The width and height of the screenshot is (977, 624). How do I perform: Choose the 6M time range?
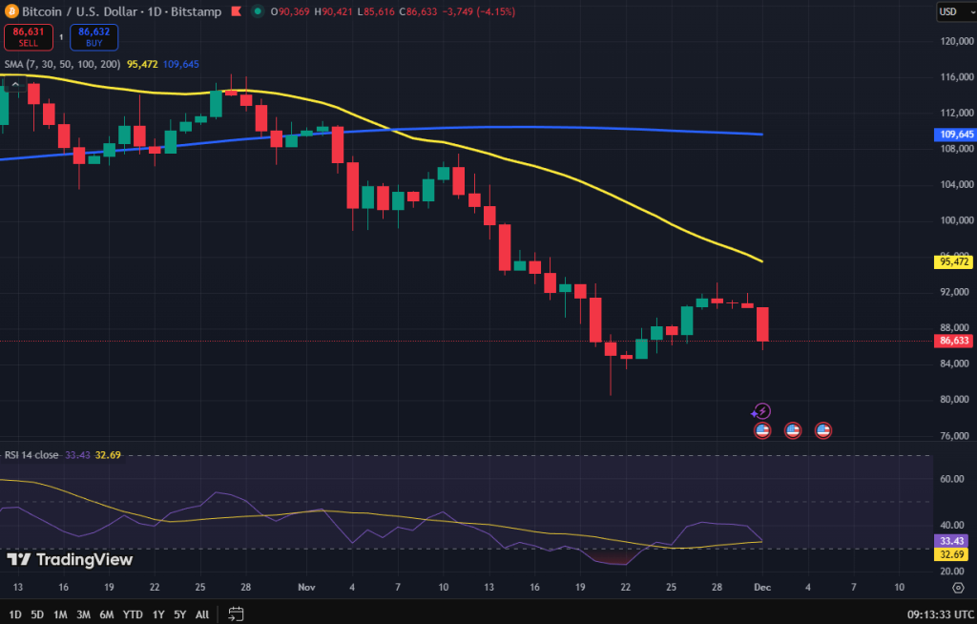tap(107, 614)
